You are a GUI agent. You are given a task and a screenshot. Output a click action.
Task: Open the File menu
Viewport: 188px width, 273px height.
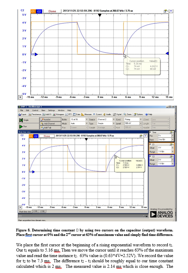(21, 111)
